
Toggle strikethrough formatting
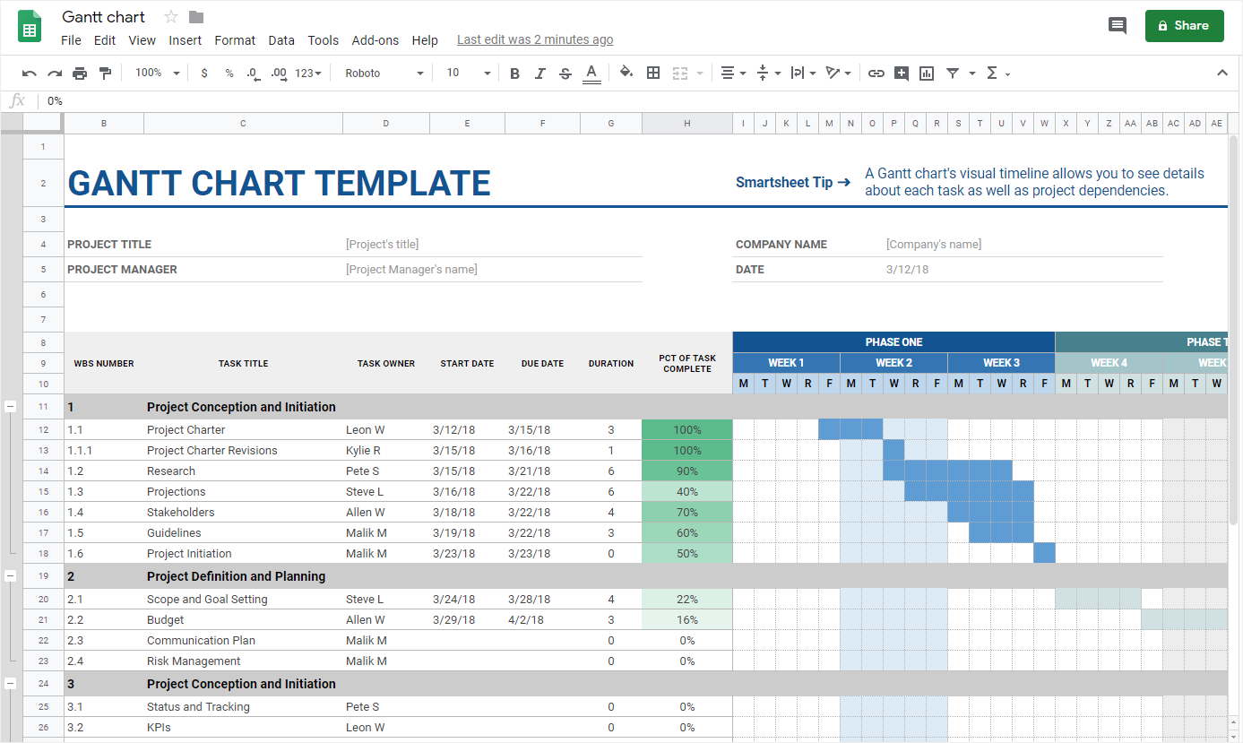pyautogui.click(x=565, y=73)
